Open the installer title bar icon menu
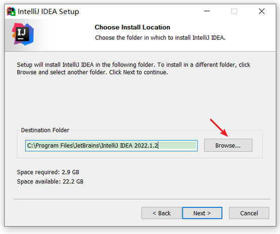The width and height of the screenshot is (280, 234). tap(11, 12)
